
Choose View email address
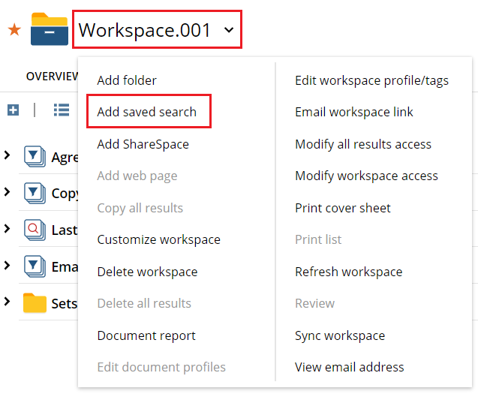point(350,367)
